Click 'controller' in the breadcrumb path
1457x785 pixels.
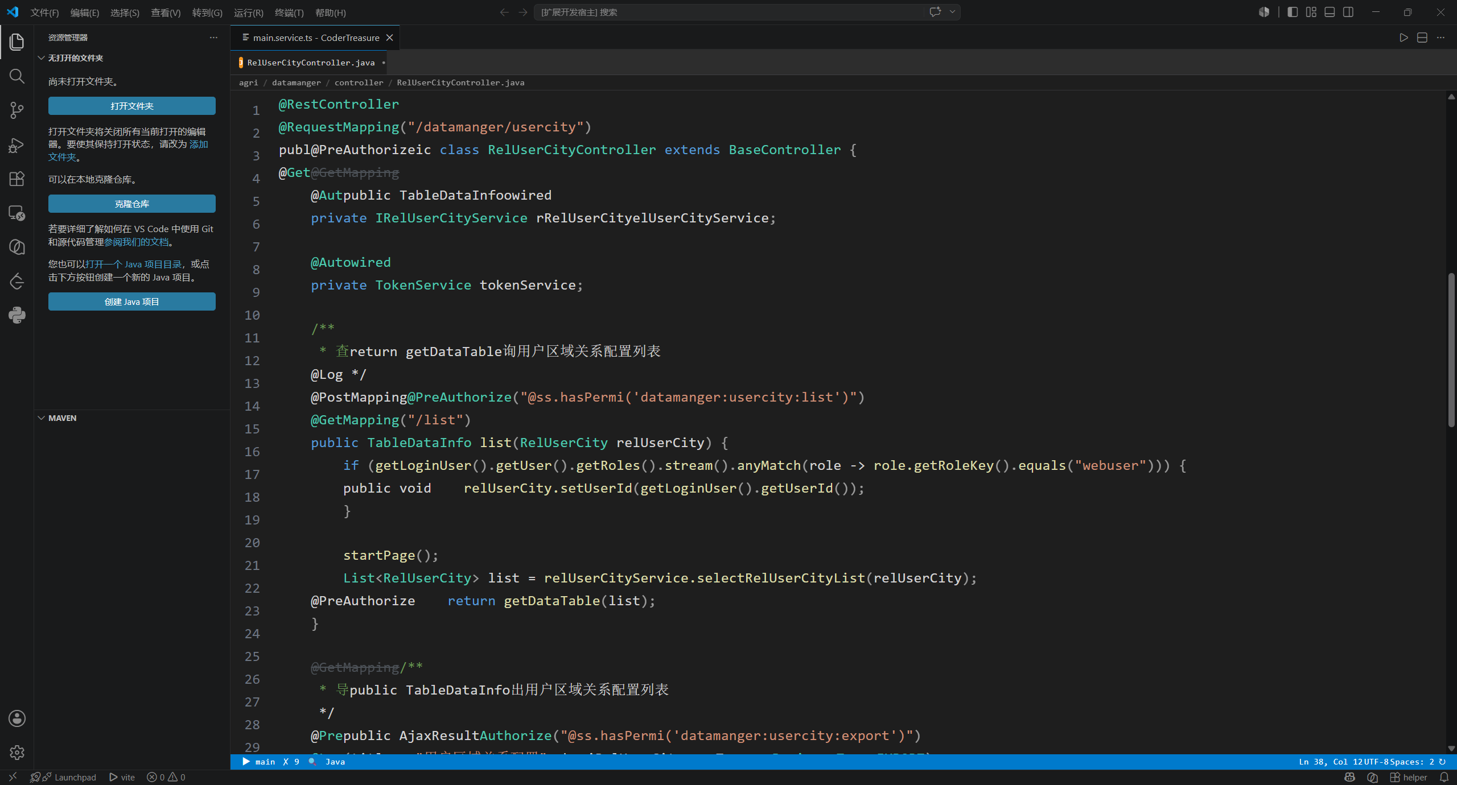pyautogui.click(x=359, y=82)
